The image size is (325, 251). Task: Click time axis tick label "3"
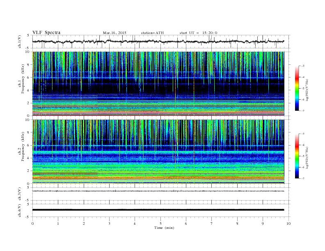(109, 224)
